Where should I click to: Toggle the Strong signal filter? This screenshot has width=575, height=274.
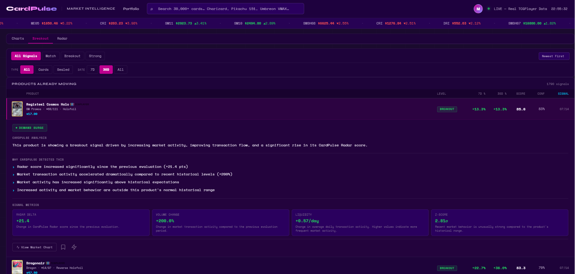(95, 56)
